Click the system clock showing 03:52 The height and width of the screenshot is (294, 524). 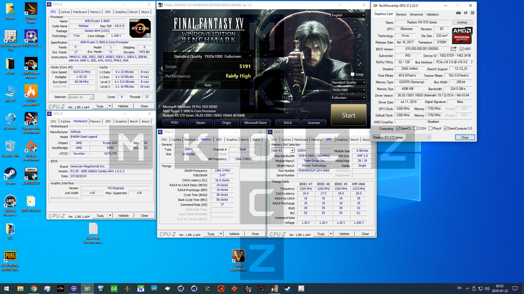tap(500, 286)
